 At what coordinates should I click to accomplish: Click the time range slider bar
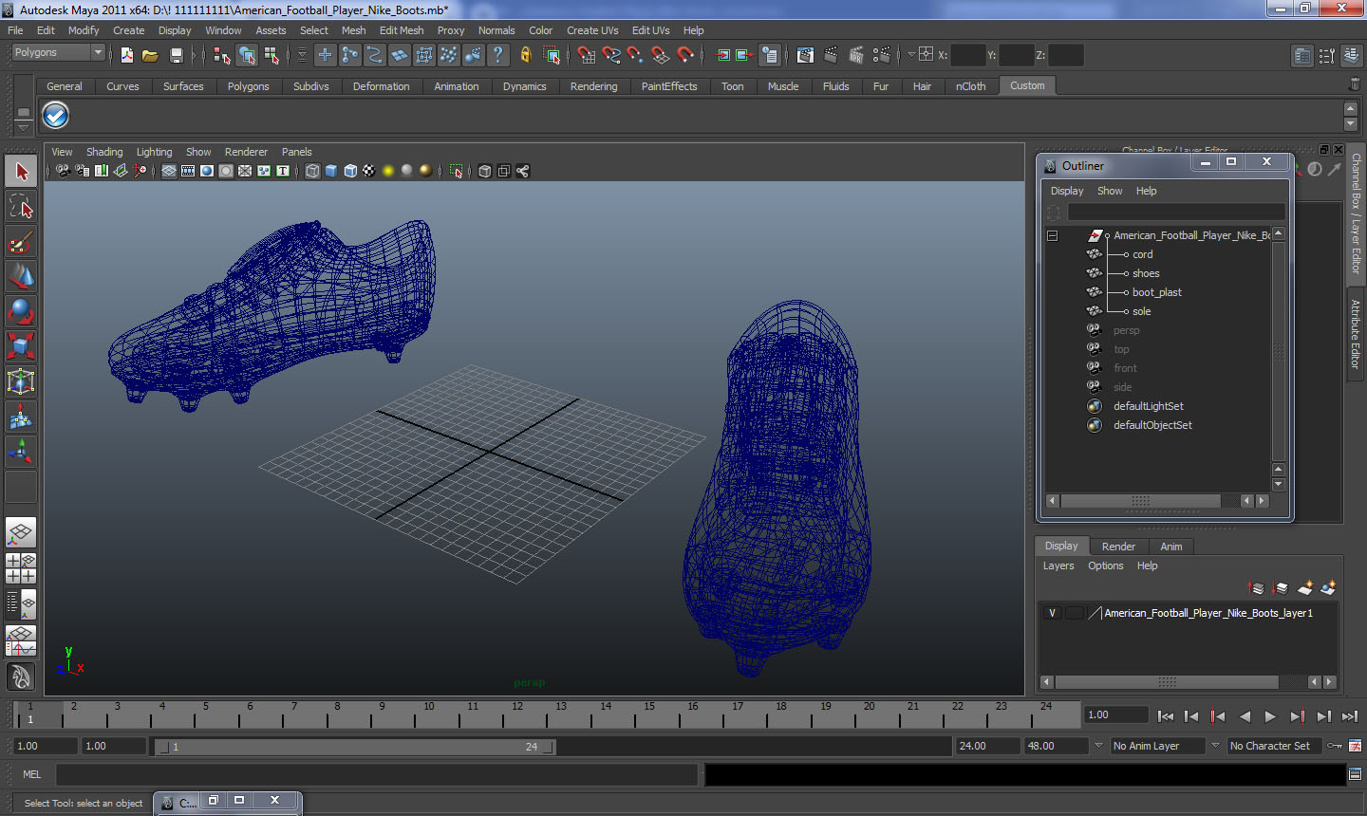pos(355,747)
